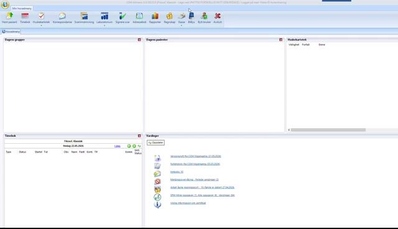Open the Hent pasient toolbar button
Screen dimensions: 398x229
[x=9, y=18]
